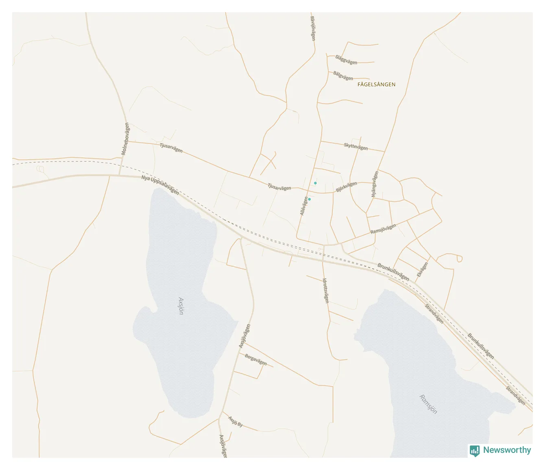Click the Nyängsvägen street label
Viewport: 545px width, 470px height.
tap(375, 184)
